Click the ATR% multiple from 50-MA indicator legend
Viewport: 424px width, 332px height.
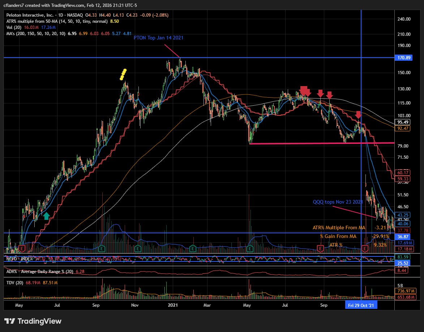[57, 21]
